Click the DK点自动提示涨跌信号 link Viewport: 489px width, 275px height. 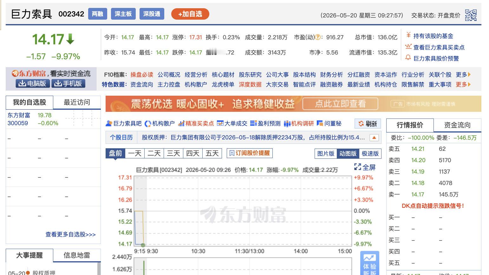coord(433,206)
